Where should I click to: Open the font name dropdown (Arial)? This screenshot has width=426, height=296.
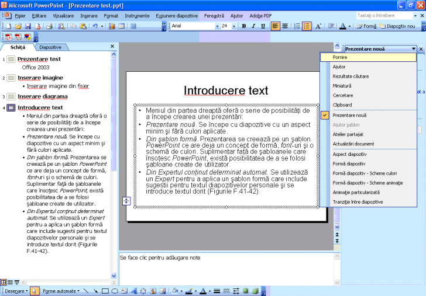pos(217,26)
